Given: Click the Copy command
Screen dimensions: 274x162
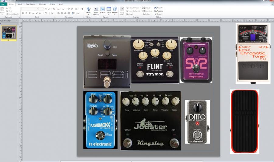Looking at the screenshot, I should tap(9, 11).
